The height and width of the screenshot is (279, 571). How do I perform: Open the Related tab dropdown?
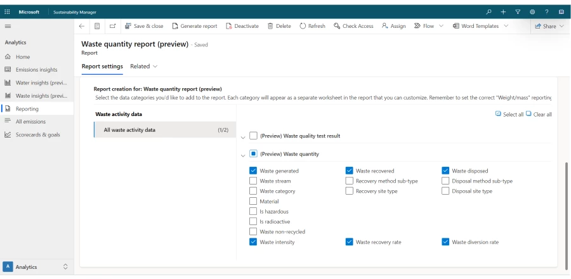point(143,66)
